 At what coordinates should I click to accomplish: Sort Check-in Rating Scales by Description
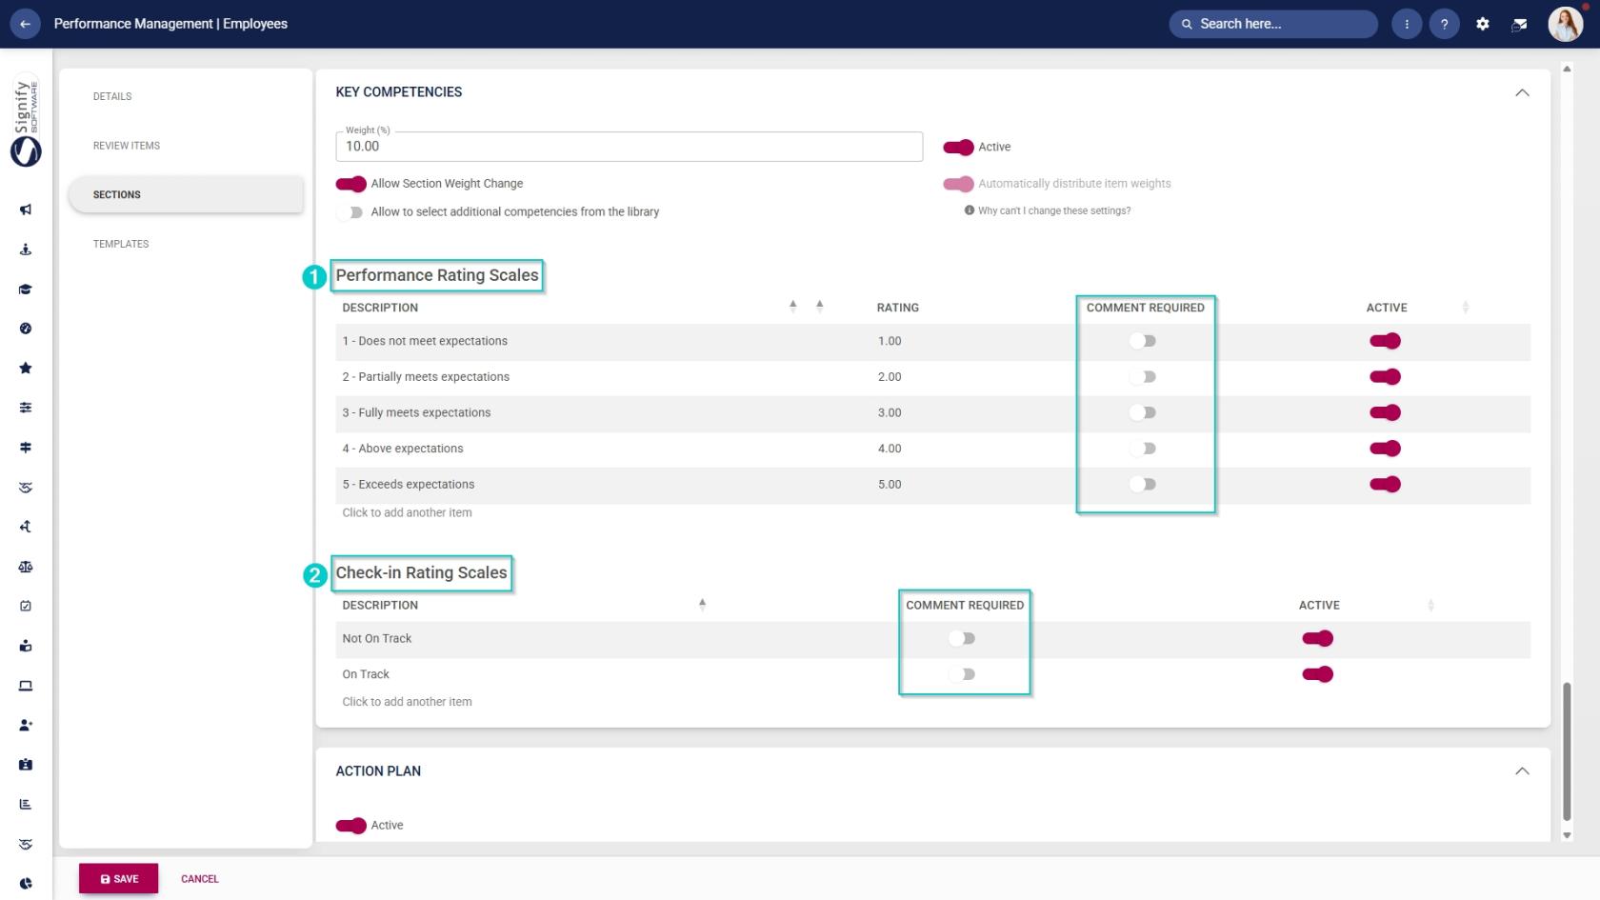pyautogui.click(x=702, y=605)
